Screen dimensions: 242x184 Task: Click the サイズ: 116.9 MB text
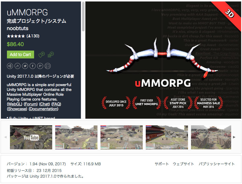[86, 164]
